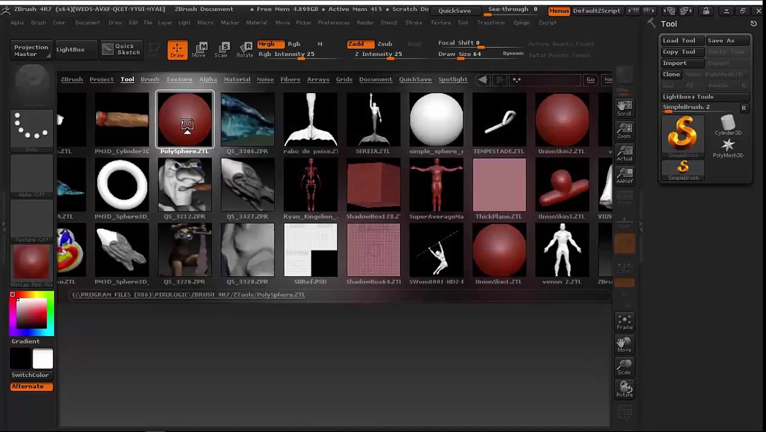Click the Zoom canvas icon
The width and height of the screenshot is (766, 432).
point(624,130)
